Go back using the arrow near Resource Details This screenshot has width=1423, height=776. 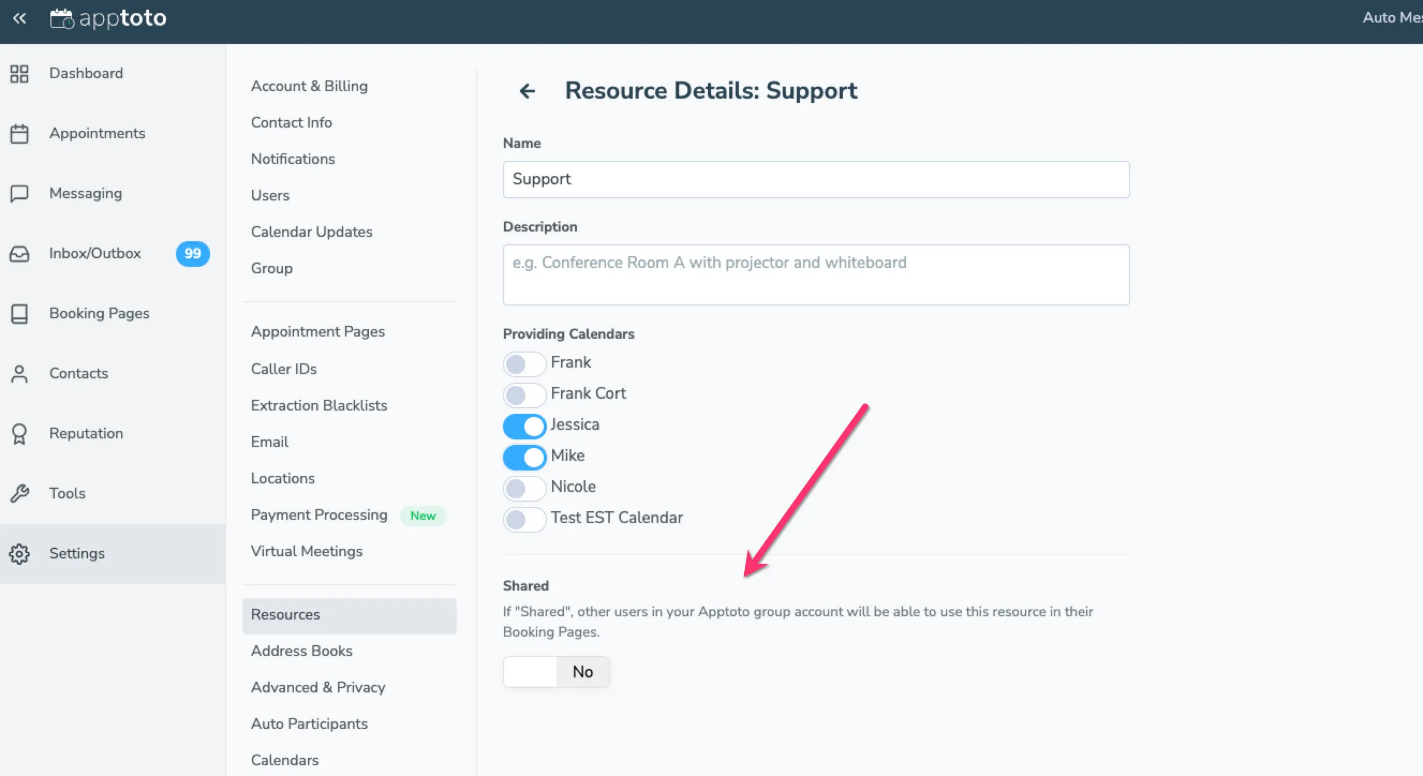click(x=528, y=91)
